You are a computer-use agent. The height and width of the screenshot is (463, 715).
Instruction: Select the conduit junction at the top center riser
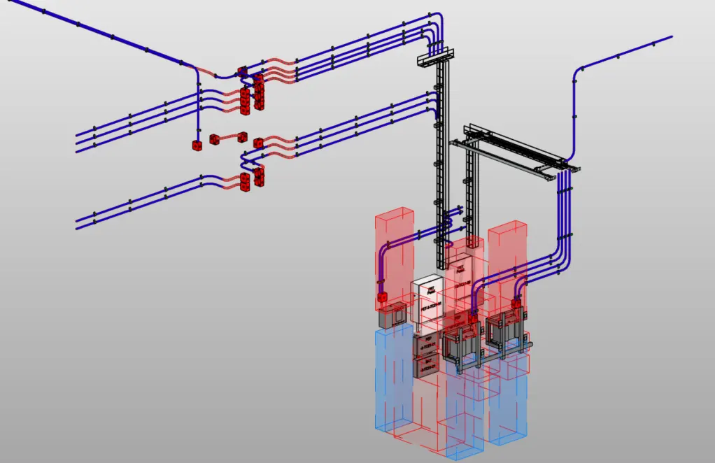tap(435, 56)
